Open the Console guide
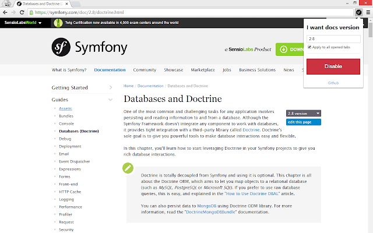Viewport: 373px width, 233px height. click(x=66, y=123)
